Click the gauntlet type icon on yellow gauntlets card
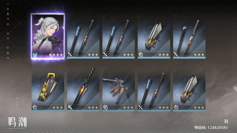Viewport: 237px width, 133px height. (x=35, y=107)
